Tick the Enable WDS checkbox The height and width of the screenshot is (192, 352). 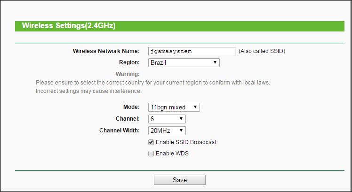coord(151,154)
